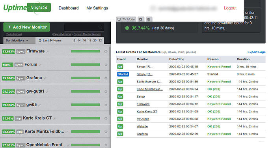Open Bulk Actions link
This screenshot has height=148, width=272.
pyautogui.click(x=14, y=34)
